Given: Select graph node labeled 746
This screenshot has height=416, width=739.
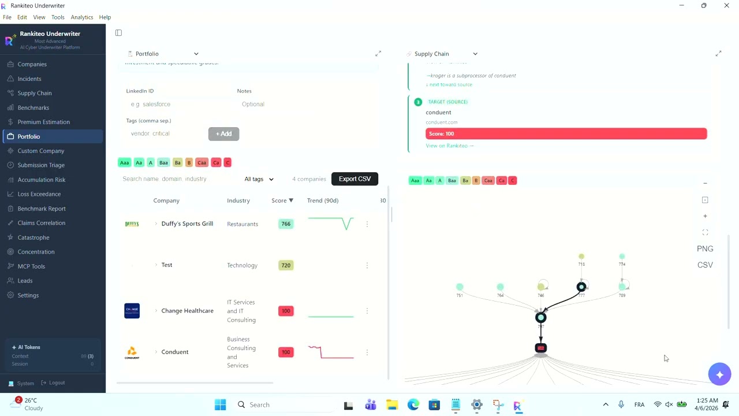Looking at the screenshot, I should pos(541,287).
